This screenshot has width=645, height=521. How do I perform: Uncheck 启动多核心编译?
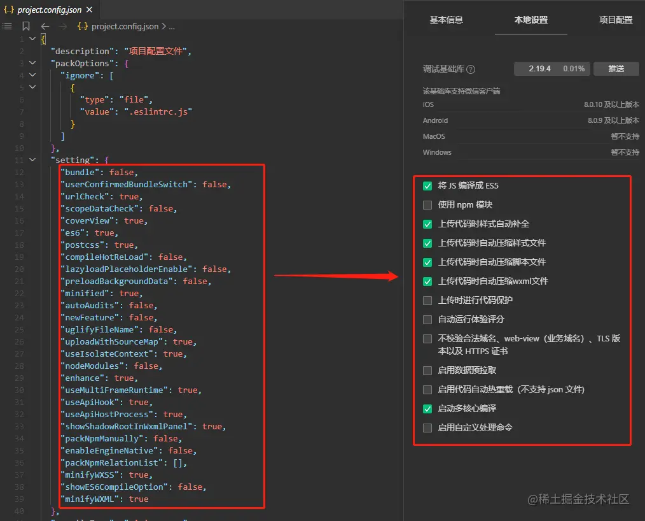[427, 408]
